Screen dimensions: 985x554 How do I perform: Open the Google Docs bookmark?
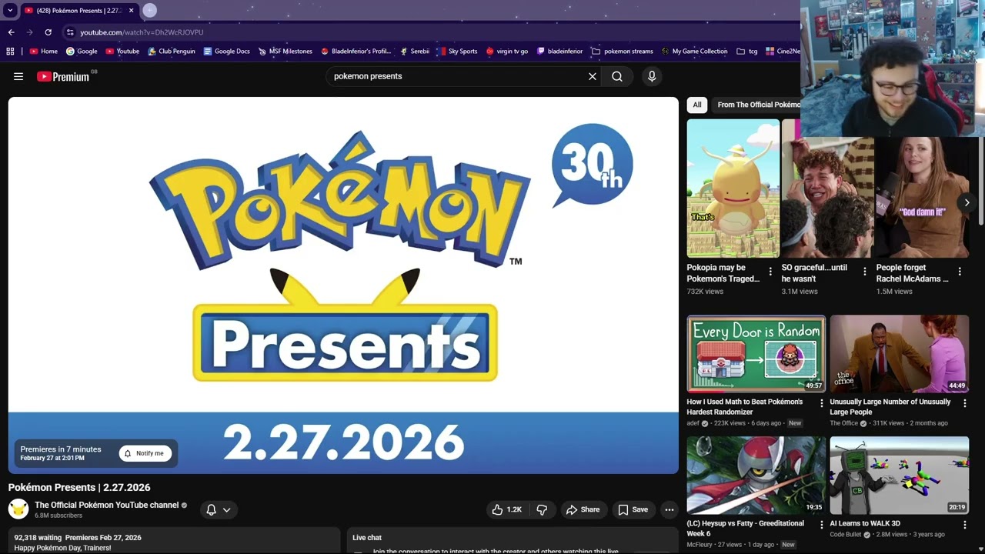[x=226, y=51]
